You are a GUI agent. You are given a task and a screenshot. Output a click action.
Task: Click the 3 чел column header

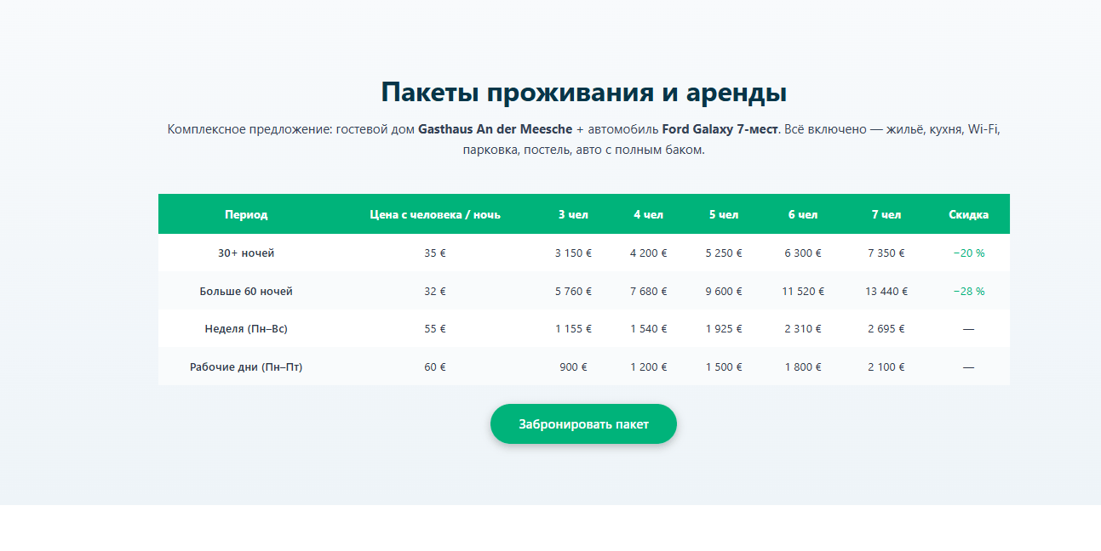tap(573, 214)
